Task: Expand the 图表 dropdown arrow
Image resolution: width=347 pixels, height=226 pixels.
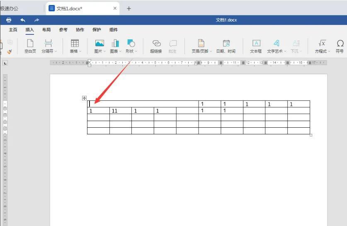Action: [x=120, y=51]
